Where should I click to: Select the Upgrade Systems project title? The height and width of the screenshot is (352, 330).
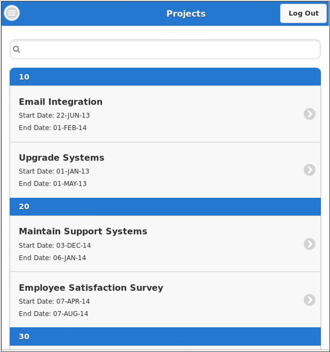click(62, 158)
